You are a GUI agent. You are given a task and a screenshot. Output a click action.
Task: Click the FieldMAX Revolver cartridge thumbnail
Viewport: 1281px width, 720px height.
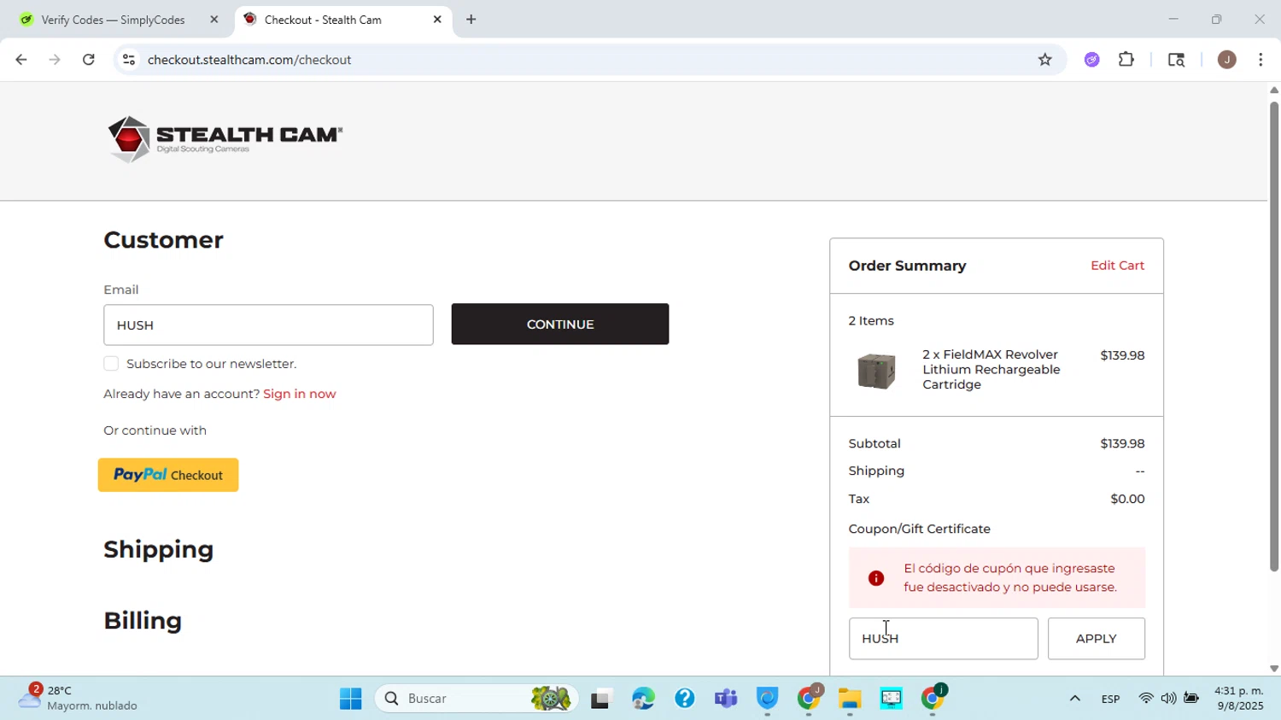[x=876, y=371]
